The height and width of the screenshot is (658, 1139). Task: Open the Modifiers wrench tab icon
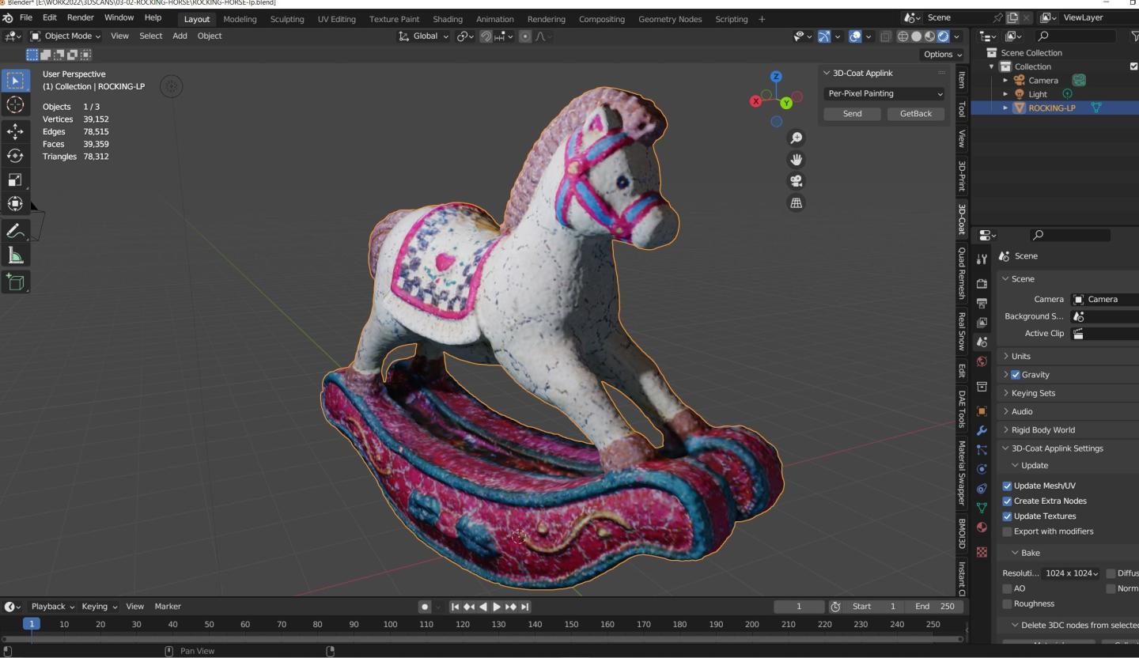pos(982,431)
